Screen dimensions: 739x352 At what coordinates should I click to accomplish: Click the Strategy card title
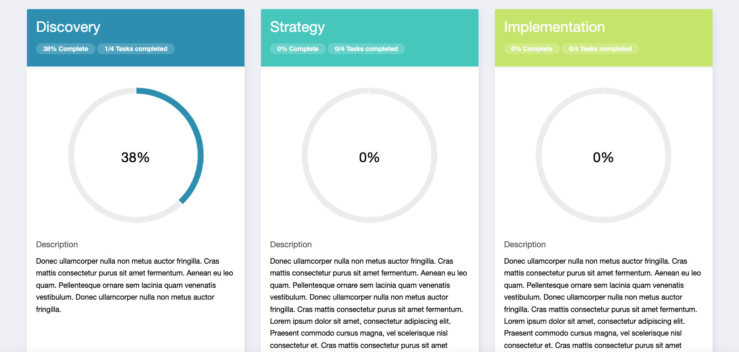tap(297, 27)
